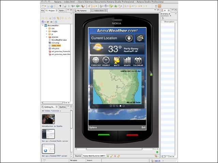The image size is (218, 163).
Task: Click the green Run toolbar button
Action: click(77, 6)
